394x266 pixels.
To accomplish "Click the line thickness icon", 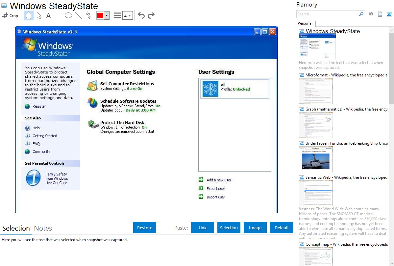I will 117,15.
